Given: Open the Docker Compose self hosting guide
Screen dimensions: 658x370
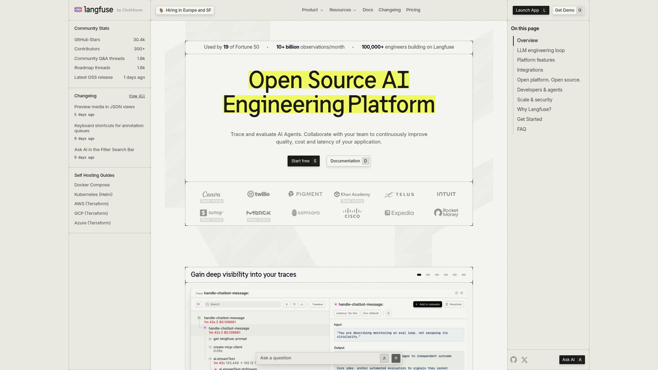Looking at the screenshot, I should coord(92,185).
